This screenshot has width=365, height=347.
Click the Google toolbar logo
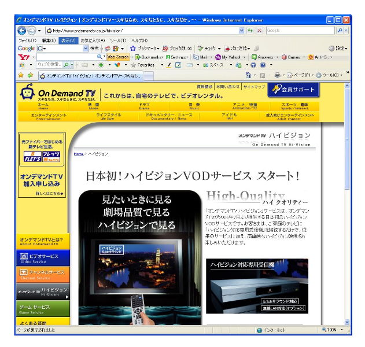(26, 49)
